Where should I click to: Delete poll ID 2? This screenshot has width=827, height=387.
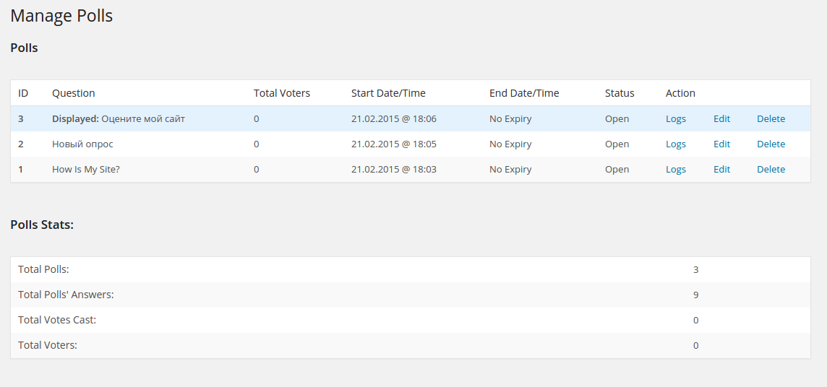771,144
